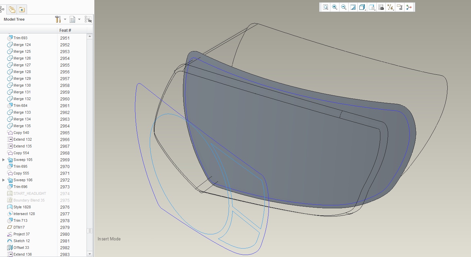Expand the Sweep 105 feature
Screen dimensions: 471x257
(x=3, y=160)
